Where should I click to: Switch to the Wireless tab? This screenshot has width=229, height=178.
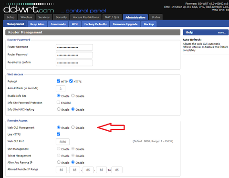26,17
